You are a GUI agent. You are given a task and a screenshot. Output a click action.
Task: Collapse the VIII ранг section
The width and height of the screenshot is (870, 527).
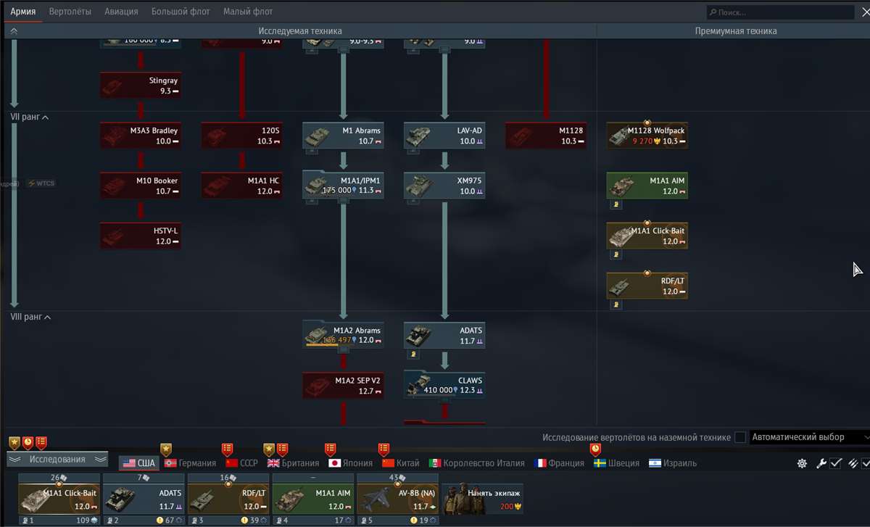pyautogui.click(x=30, y=317)
